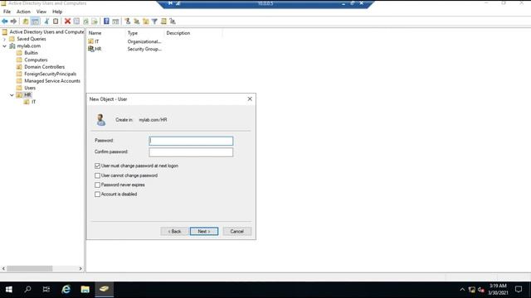The image size is (531, 298).
Task: Cancel the New Object - User dialog
Action: coord(237,232)
